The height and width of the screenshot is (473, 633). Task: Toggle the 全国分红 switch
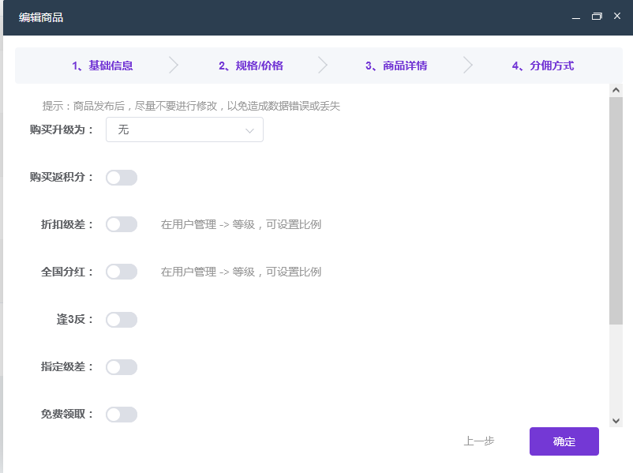click(122, 272)
